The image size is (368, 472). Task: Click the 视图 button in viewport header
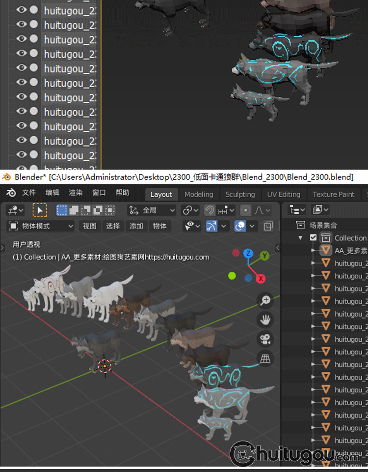pyautogui.click(x=89, y=226)
